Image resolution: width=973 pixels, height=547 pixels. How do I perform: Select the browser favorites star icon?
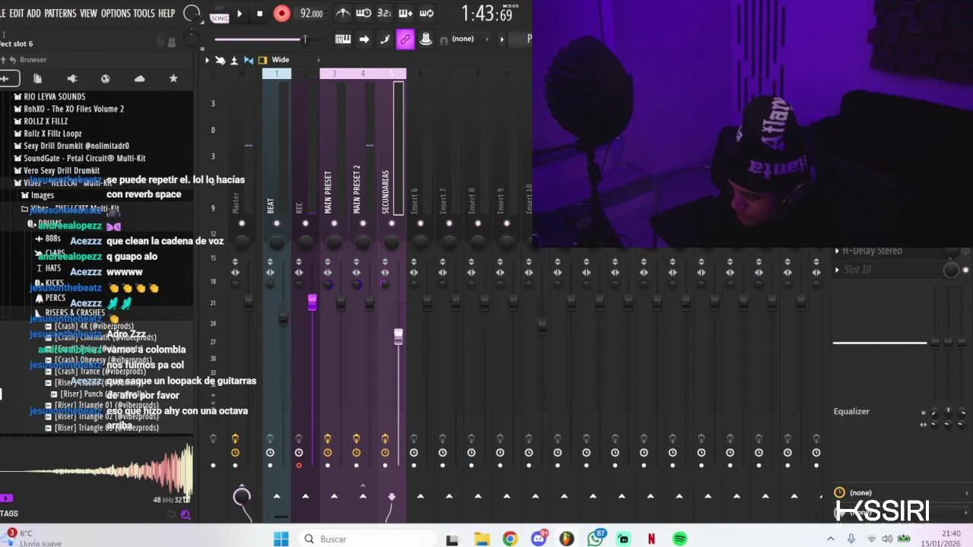(173, 78)
